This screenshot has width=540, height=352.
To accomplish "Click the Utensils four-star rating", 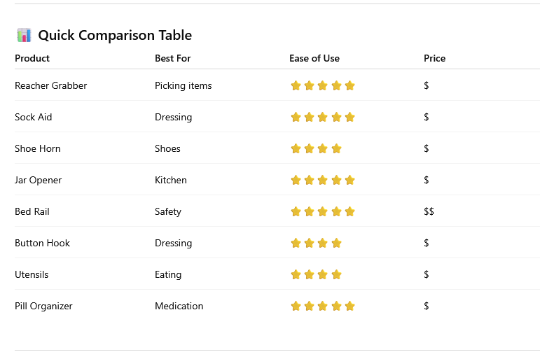I will (x=316, y=274).
